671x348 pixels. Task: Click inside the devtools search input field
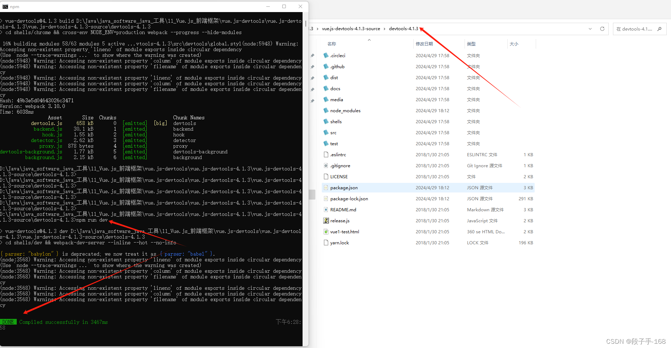[634, 29]
